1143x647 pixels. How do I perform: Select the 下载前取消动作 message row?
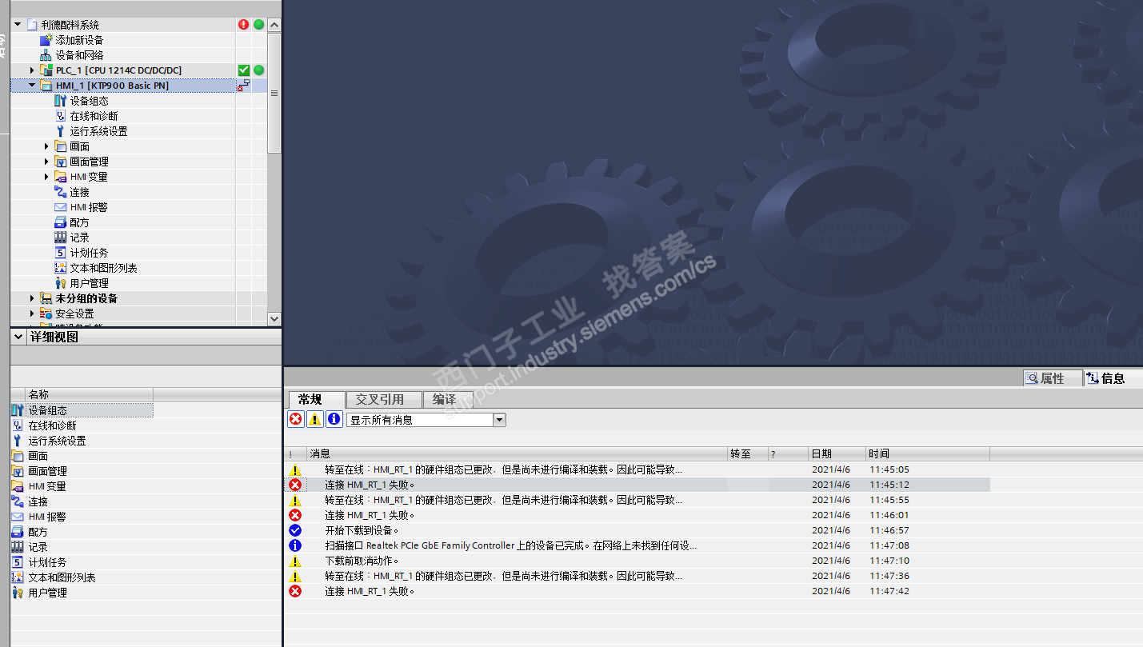pos(637,561)
